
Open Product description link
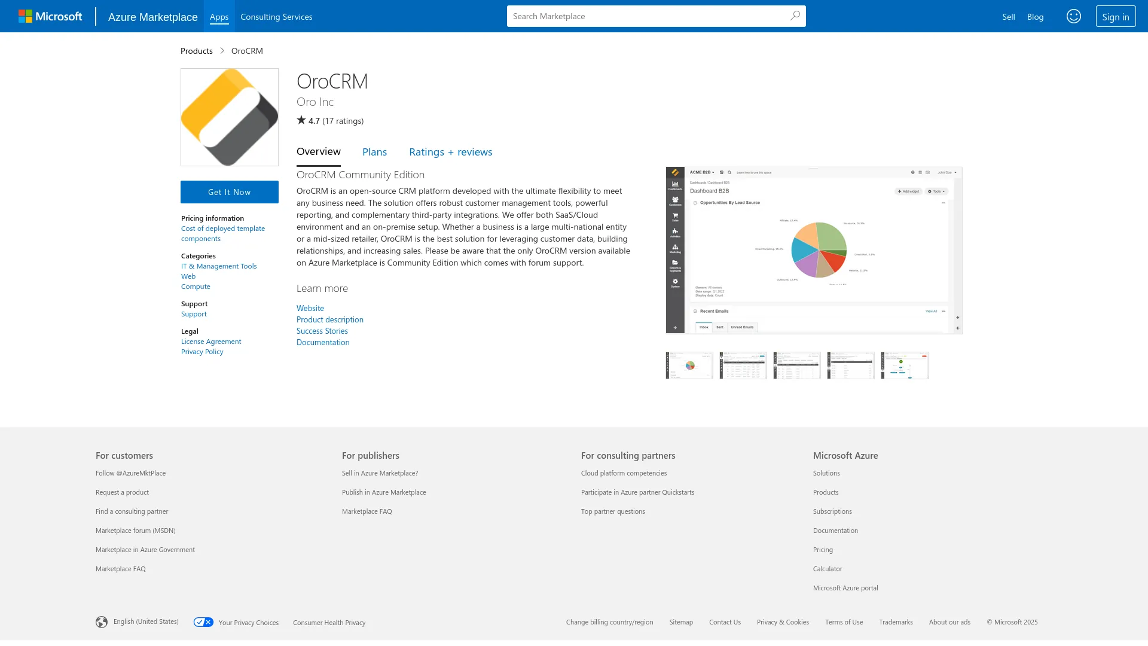click(330, 319)
